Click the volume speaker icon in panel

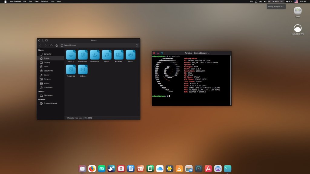265,2
